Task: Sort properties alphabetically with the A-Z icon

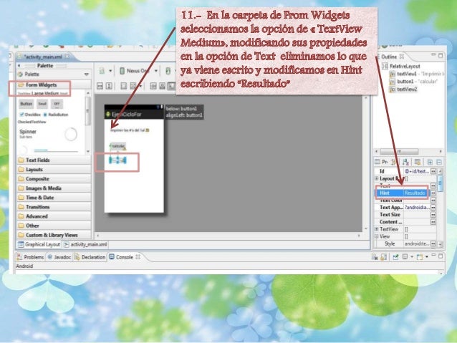Action: [405, 162]
